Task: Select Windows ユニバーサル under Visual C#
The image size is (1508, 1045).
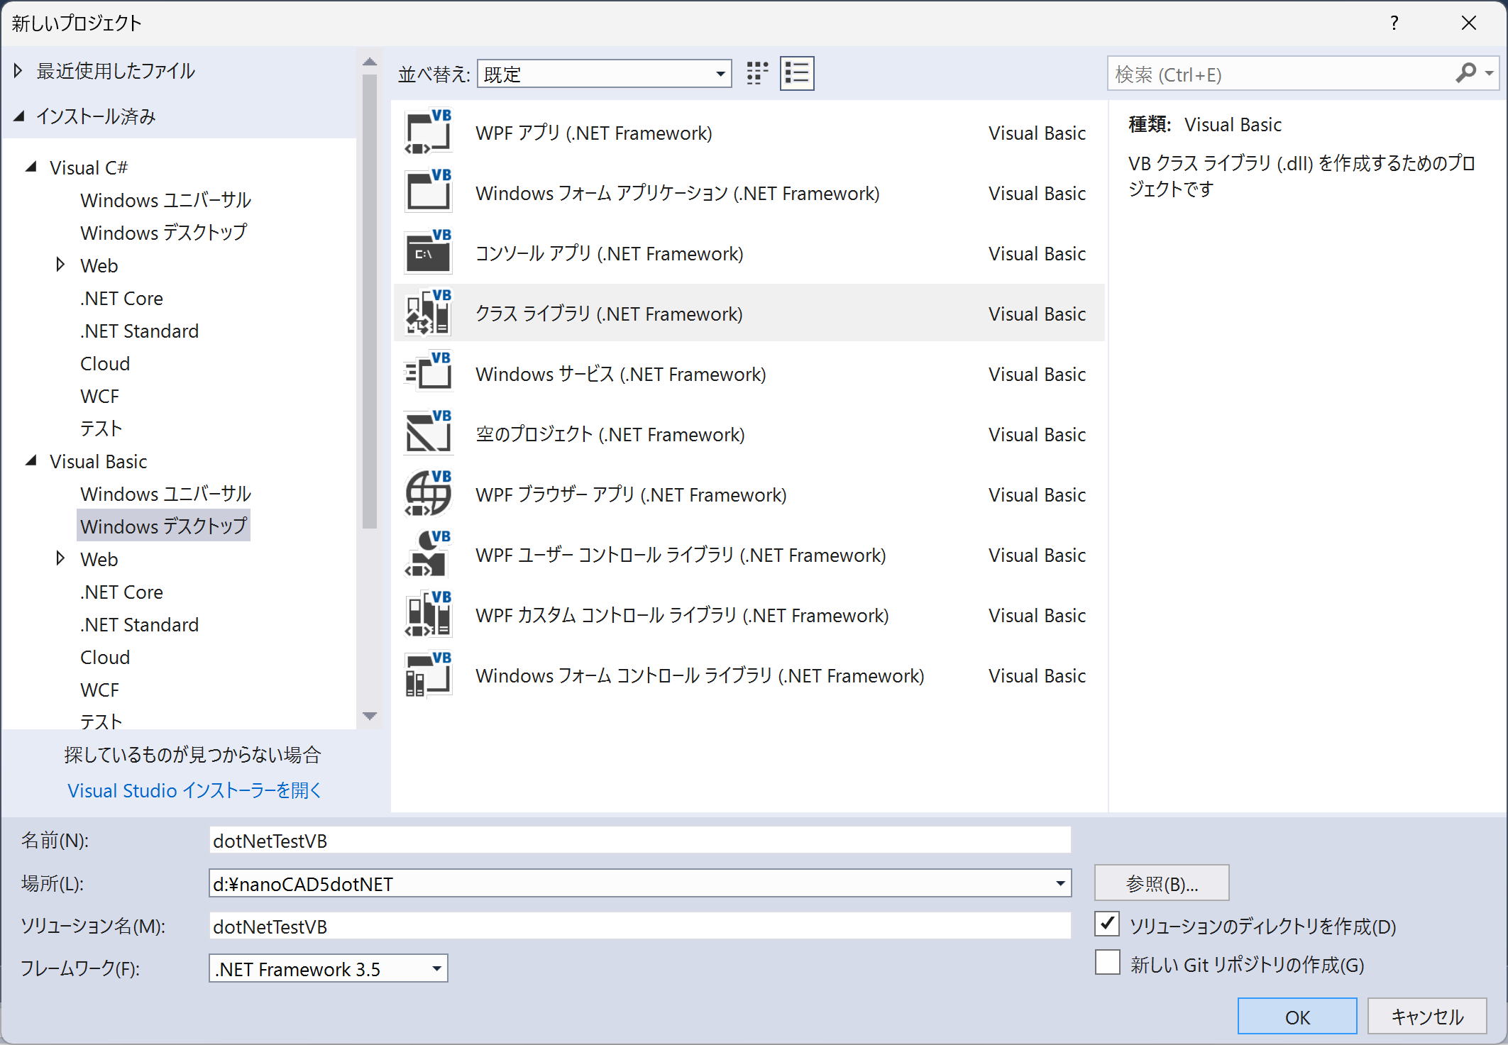Action: (x=165, y=200)
